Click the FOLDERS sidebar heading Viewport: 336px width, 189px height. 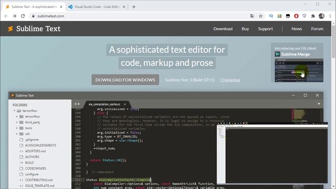20,105
